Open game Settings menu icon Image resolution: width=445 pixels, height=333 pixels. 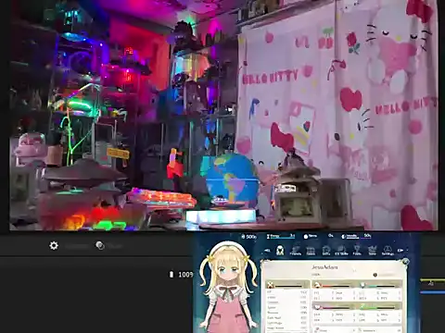(388, 251)
